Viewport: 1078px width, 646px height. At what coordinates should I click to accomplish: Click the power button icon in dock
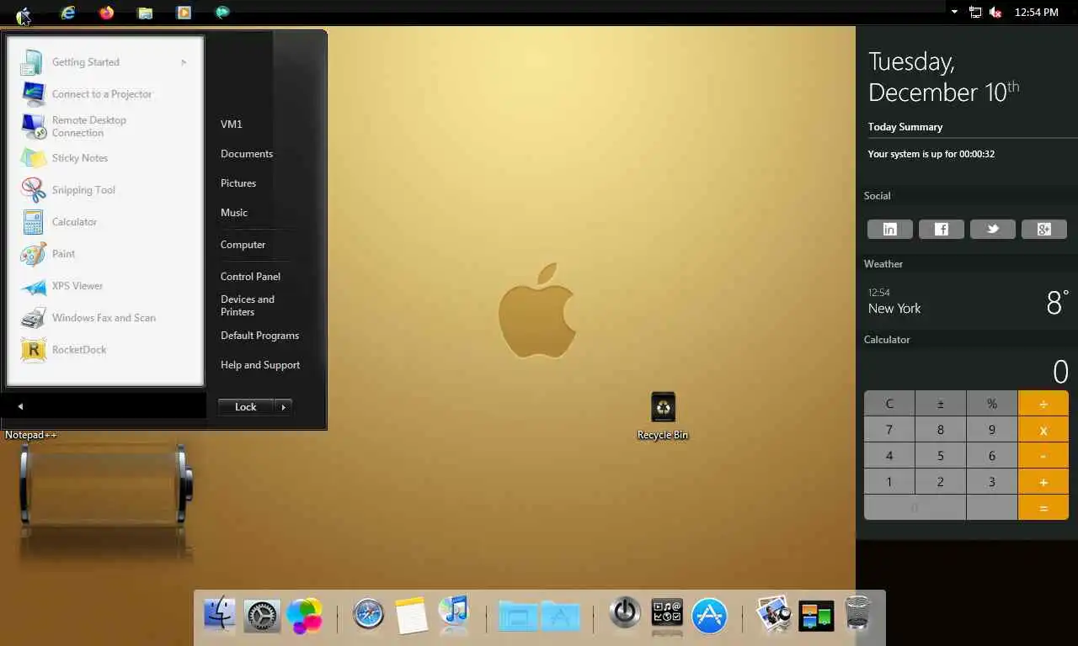(625, 613)
